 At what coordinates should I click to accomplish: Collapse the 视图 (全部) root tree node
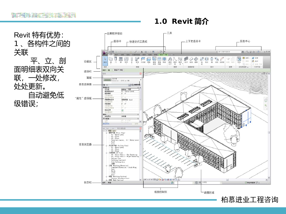tap(104, 131)
